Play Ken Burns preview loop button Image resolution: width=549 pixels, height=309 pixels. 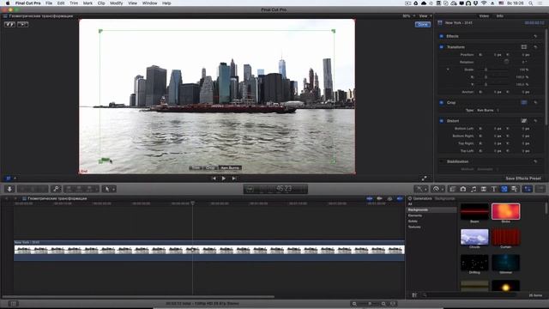23,24
